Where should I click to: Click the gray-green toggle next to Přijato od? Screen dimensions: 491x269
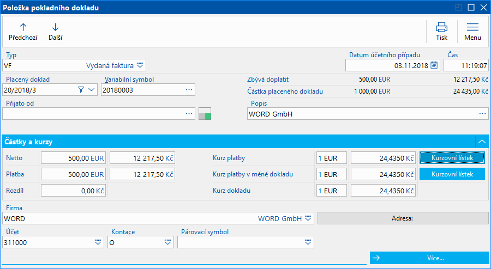[205, 114]
